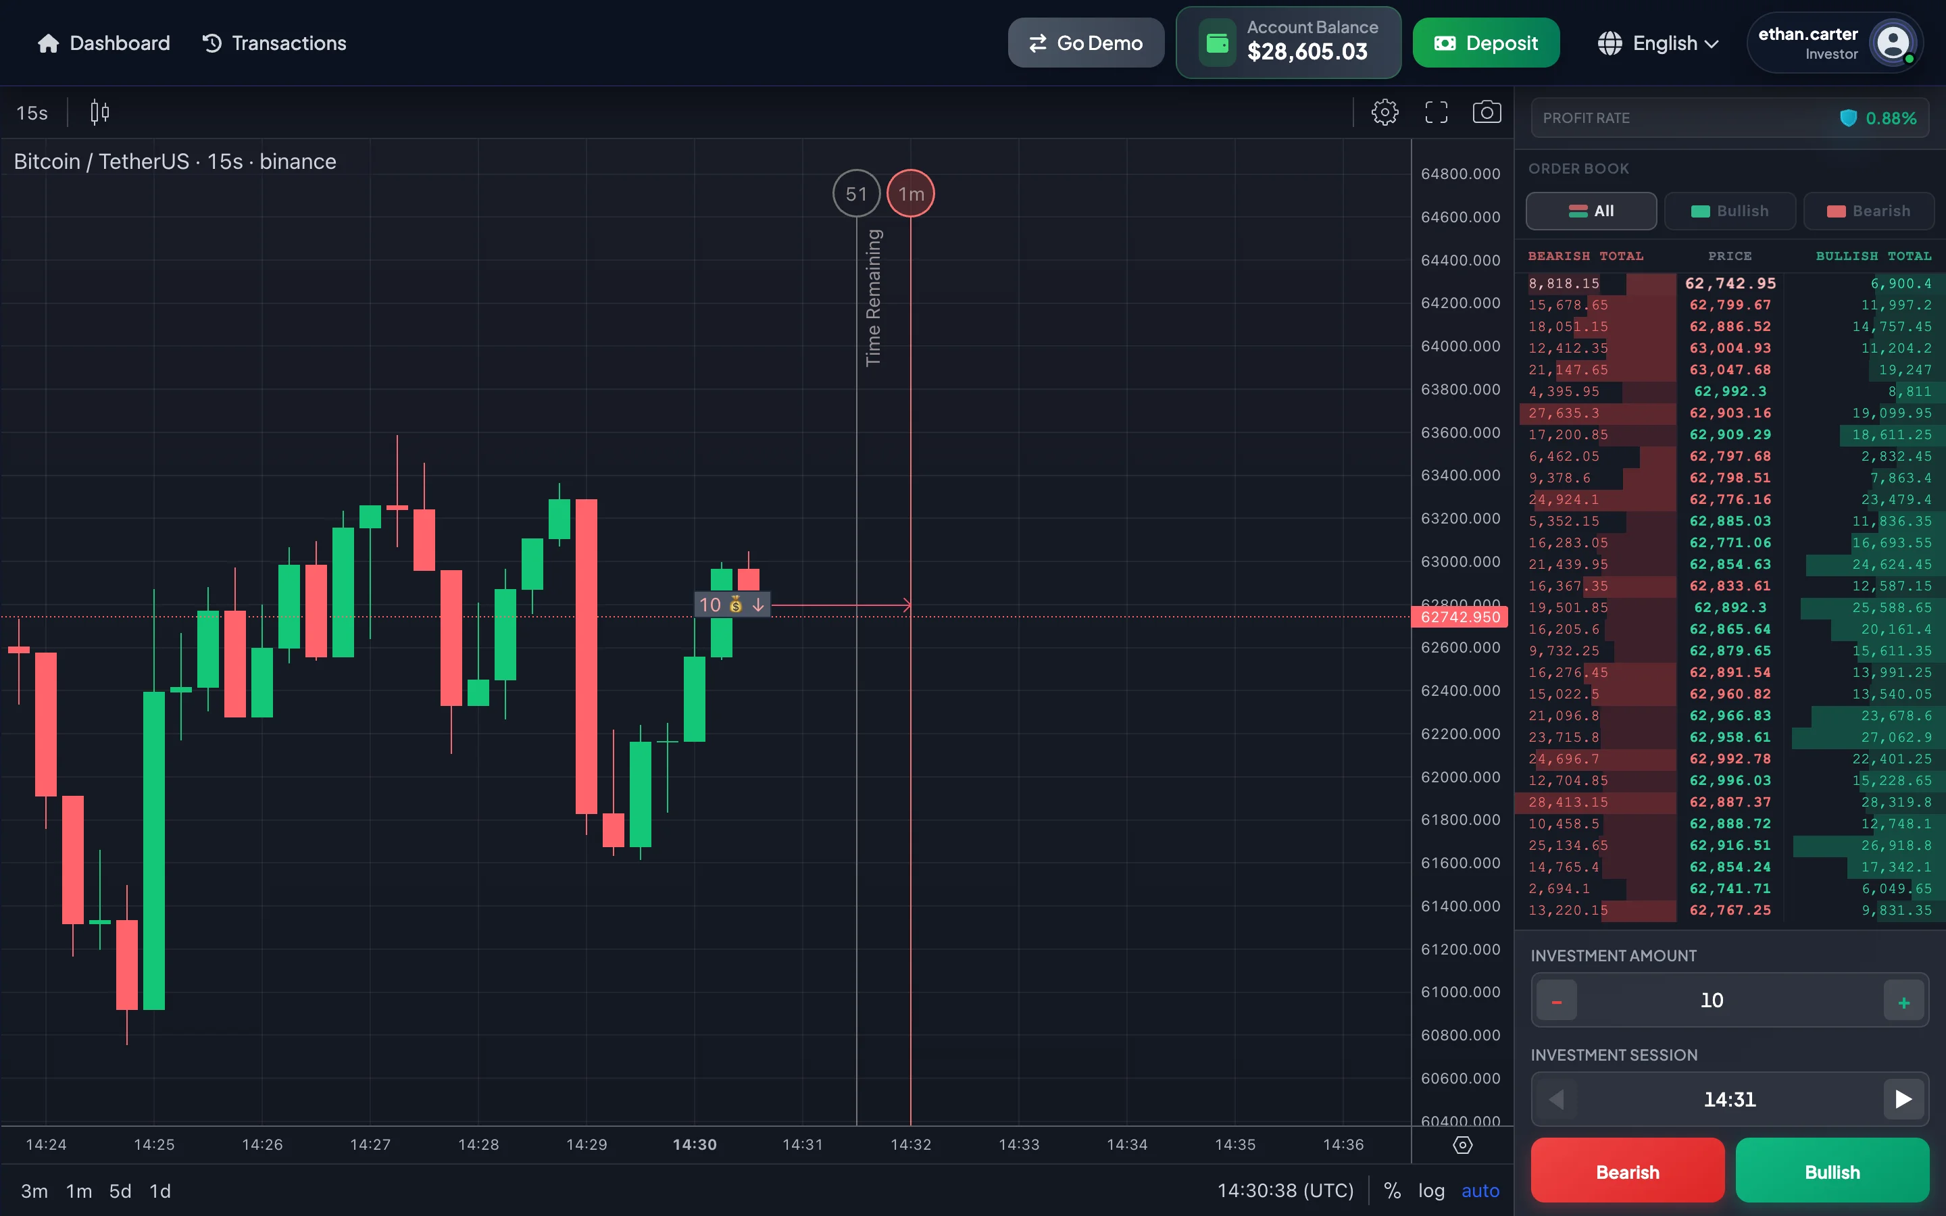Filter order book to Bearish
The width and height of the screenshot is (1946, 1216).
[1868, 211]
